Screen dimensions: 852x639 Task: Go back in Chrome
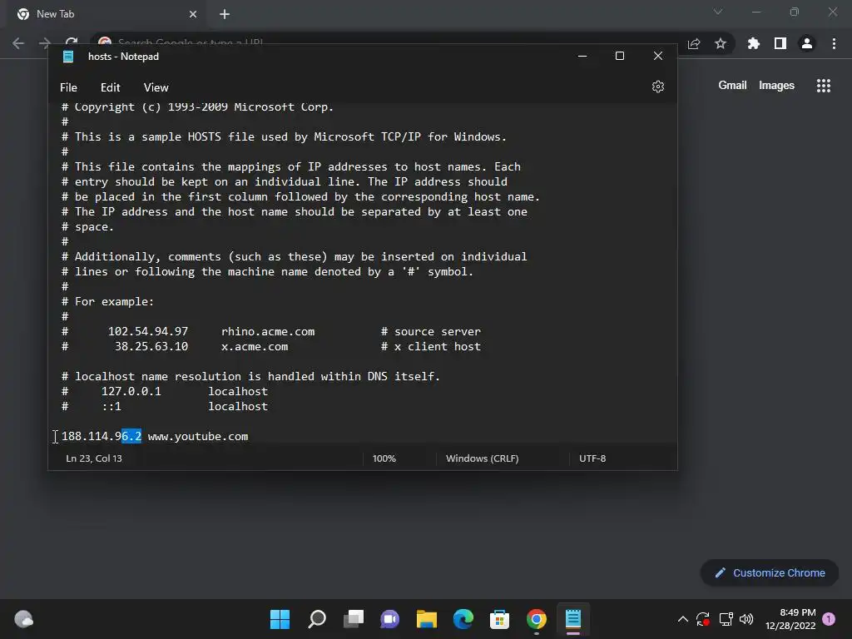tap(18, 43)
